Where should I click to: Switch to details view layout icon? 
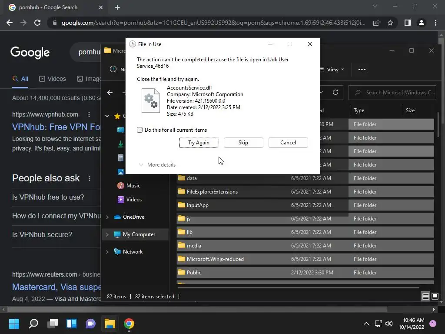425,297
